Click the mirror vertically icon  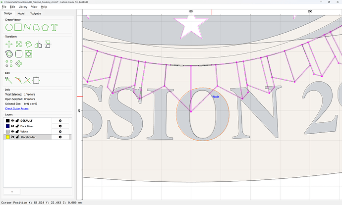(x=48, y=44)
